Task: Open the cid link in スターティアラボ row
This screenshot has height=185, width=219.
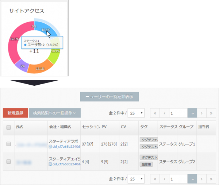Action: pos(66,147)
